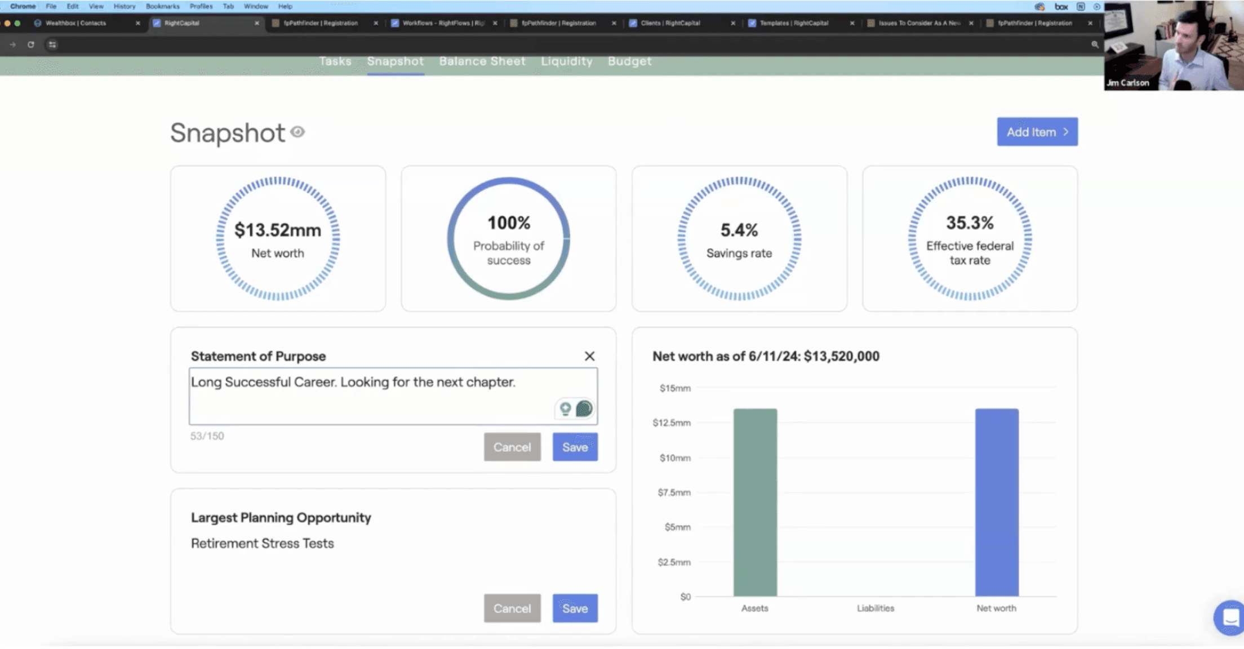
Task: Toggle the eye icon beside Snapshot heading
Action: pos(297,132)
